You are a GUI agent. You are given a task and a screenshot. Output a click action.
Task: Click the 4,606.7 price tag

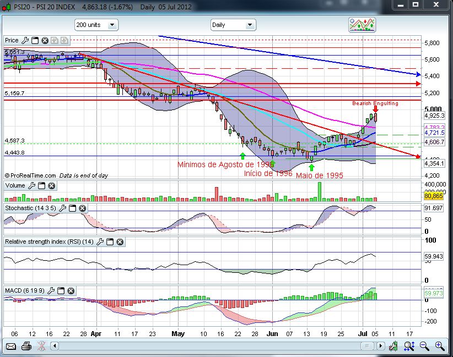click(x=434, y=142)
